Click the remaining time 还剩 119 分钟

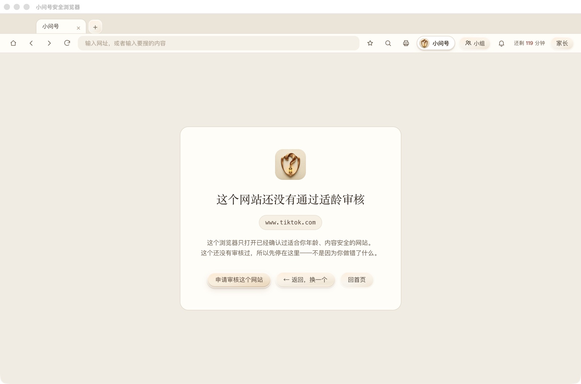[529, 43]
